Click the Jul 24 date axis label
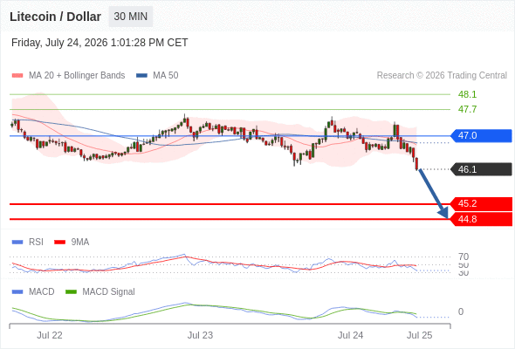Viewport: 515px width, 349px height. click(x=350, y=335)
